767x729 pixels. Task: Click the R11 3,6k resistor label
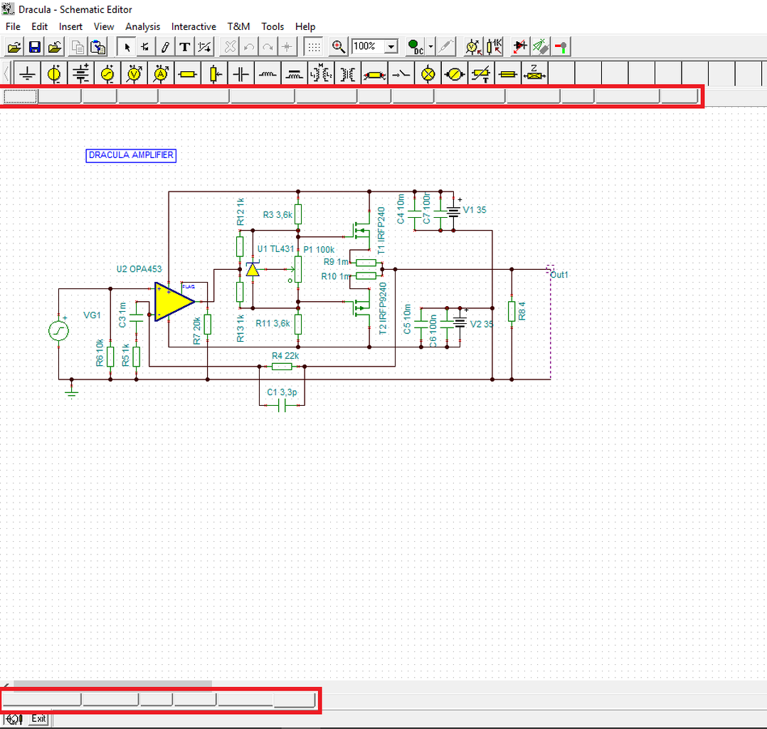coord(273,324)
